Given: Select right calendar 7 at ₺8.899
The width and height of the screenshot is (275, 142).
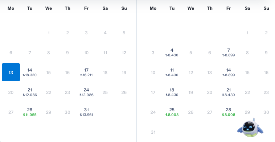Looking at the screenshot, I should pyautogui.click(x=229, y=52).
